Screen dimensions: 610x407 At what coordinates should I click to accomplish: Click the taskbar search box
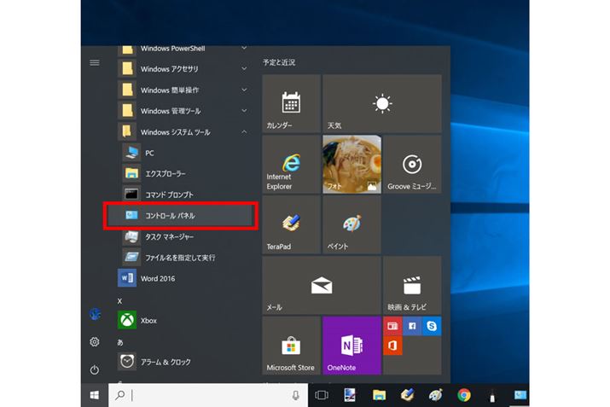(209, 395)
